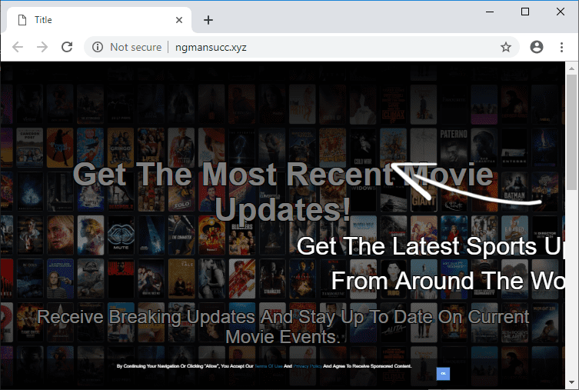Close the tab named Title
The width and height of the screenshot is (579, 390).
click(x=180, y=20)
